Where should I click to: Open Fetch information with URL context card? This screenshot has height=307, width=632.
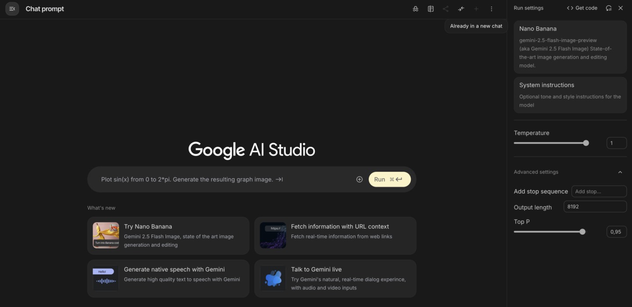[x=335, y=236]
